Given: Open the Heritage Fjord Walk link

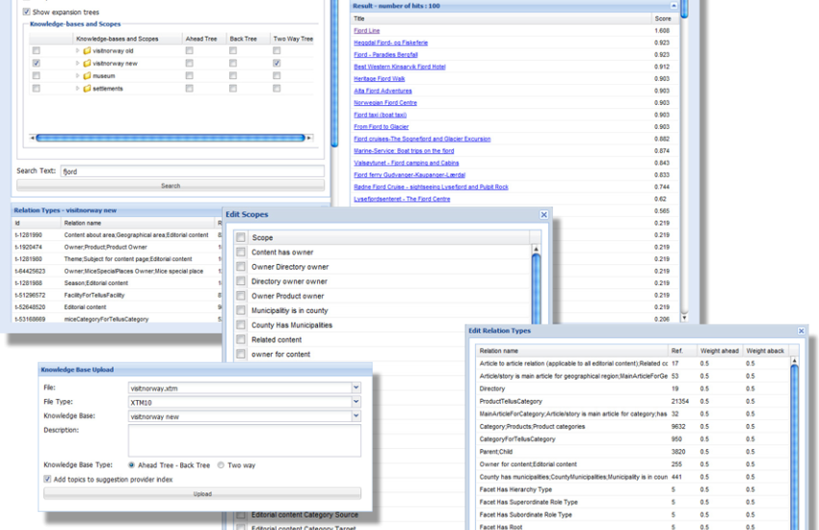Looking at the screenshot, I should pyautogui.click(x=380, y=79).
